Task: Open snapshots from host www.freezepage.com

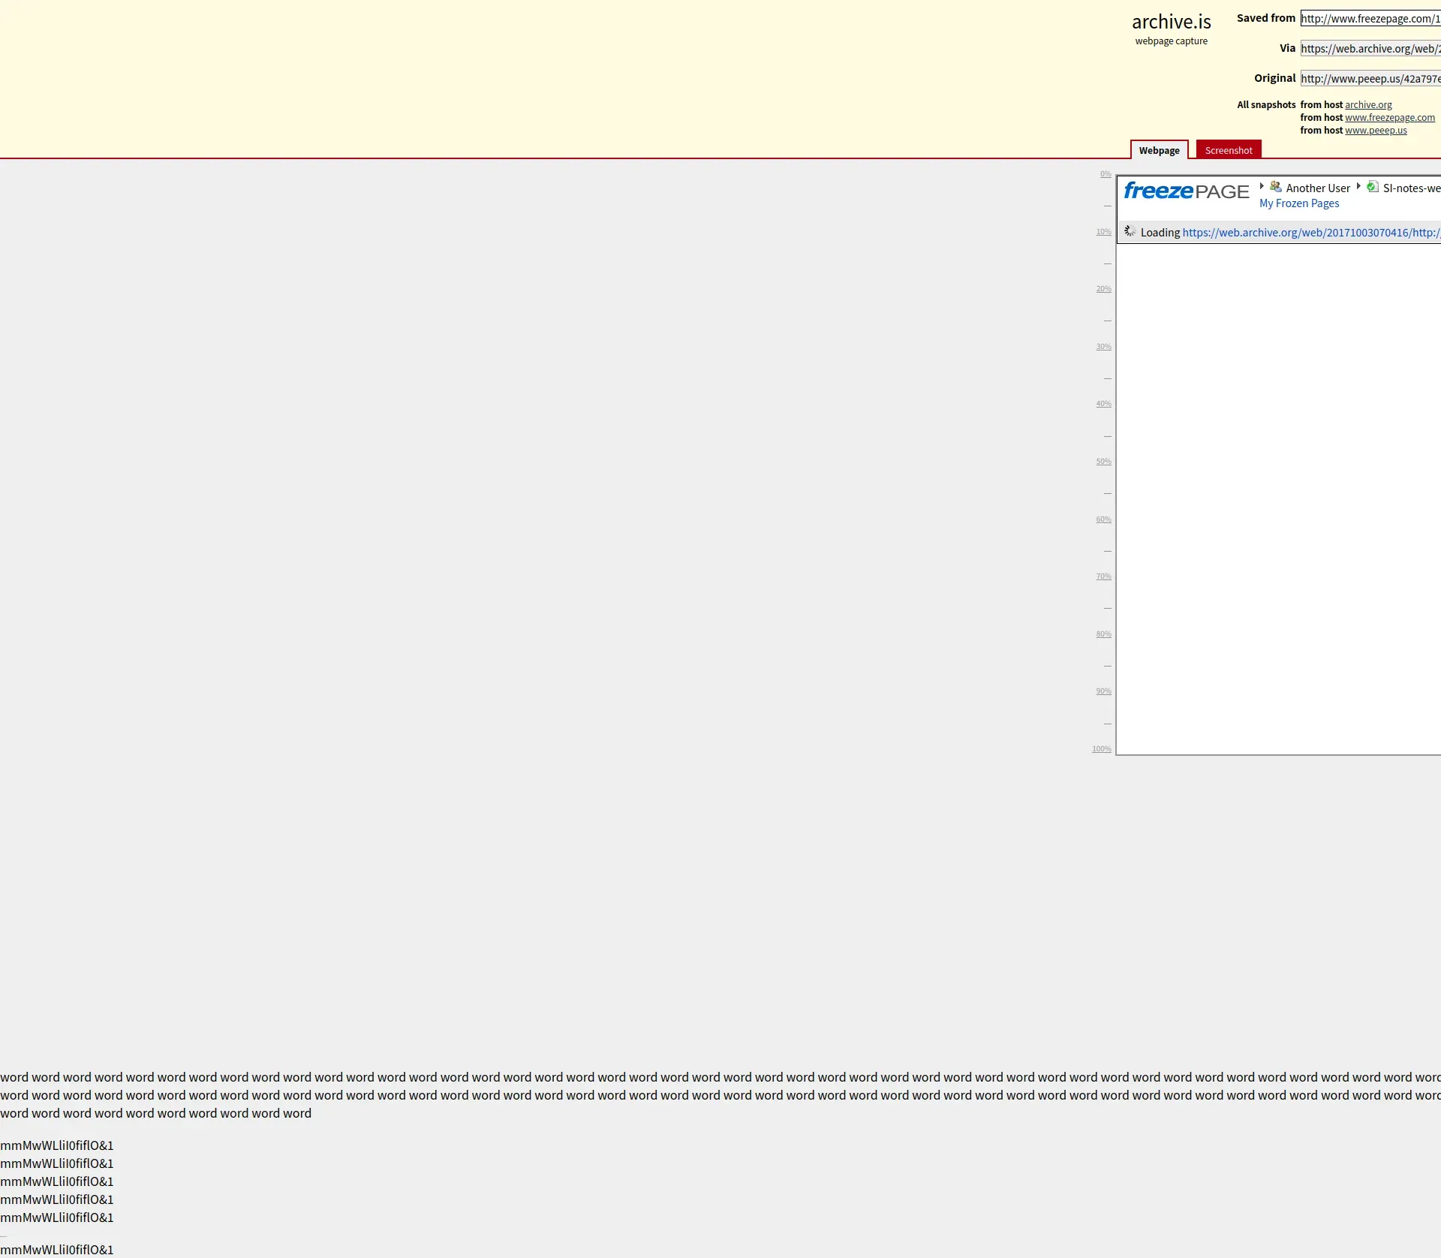Action: [1389, 118]
